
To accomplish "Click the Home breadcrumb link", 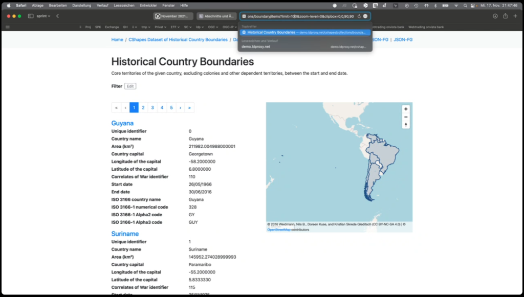I will (117, 39).
